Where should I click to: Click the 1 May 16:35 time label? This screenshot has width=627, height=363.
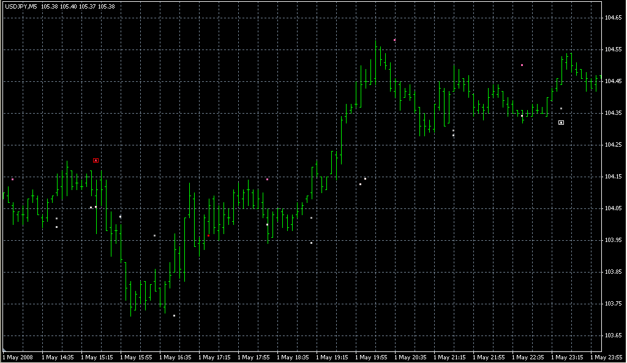click(175, 358)
